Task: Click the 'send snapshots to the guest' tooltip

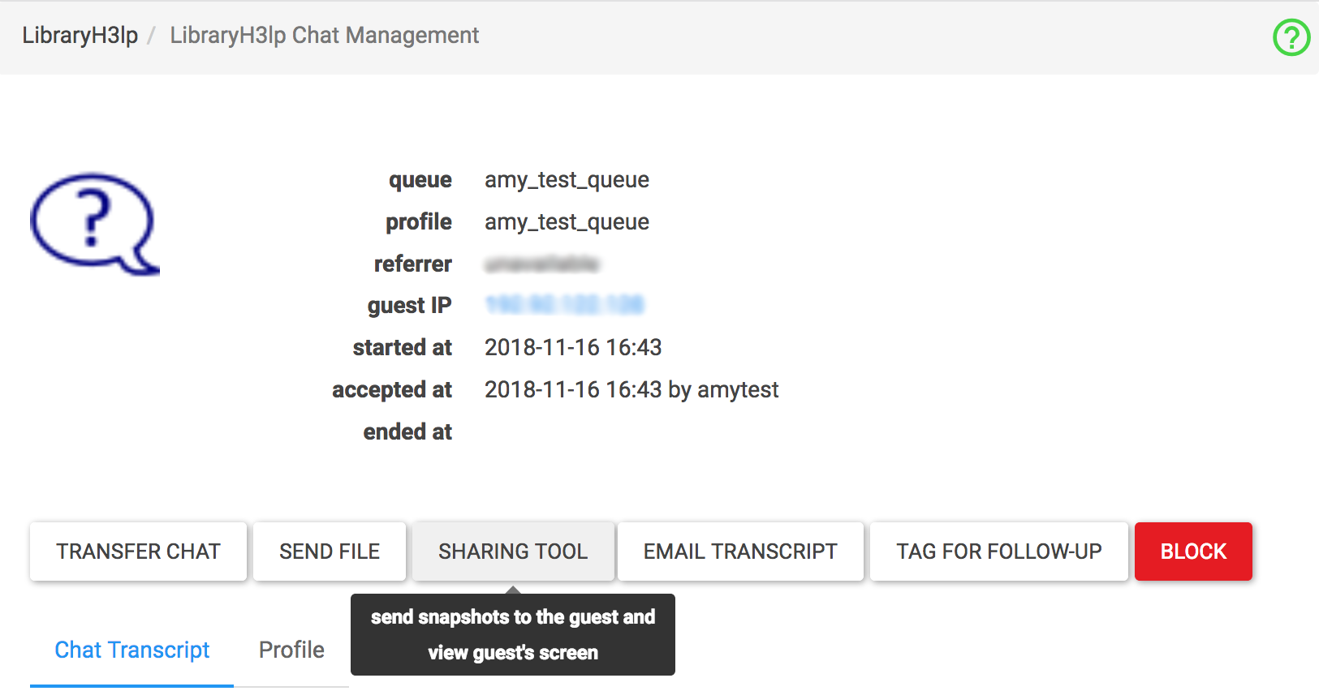Action: pyautogui.click(x=513, y=634)
